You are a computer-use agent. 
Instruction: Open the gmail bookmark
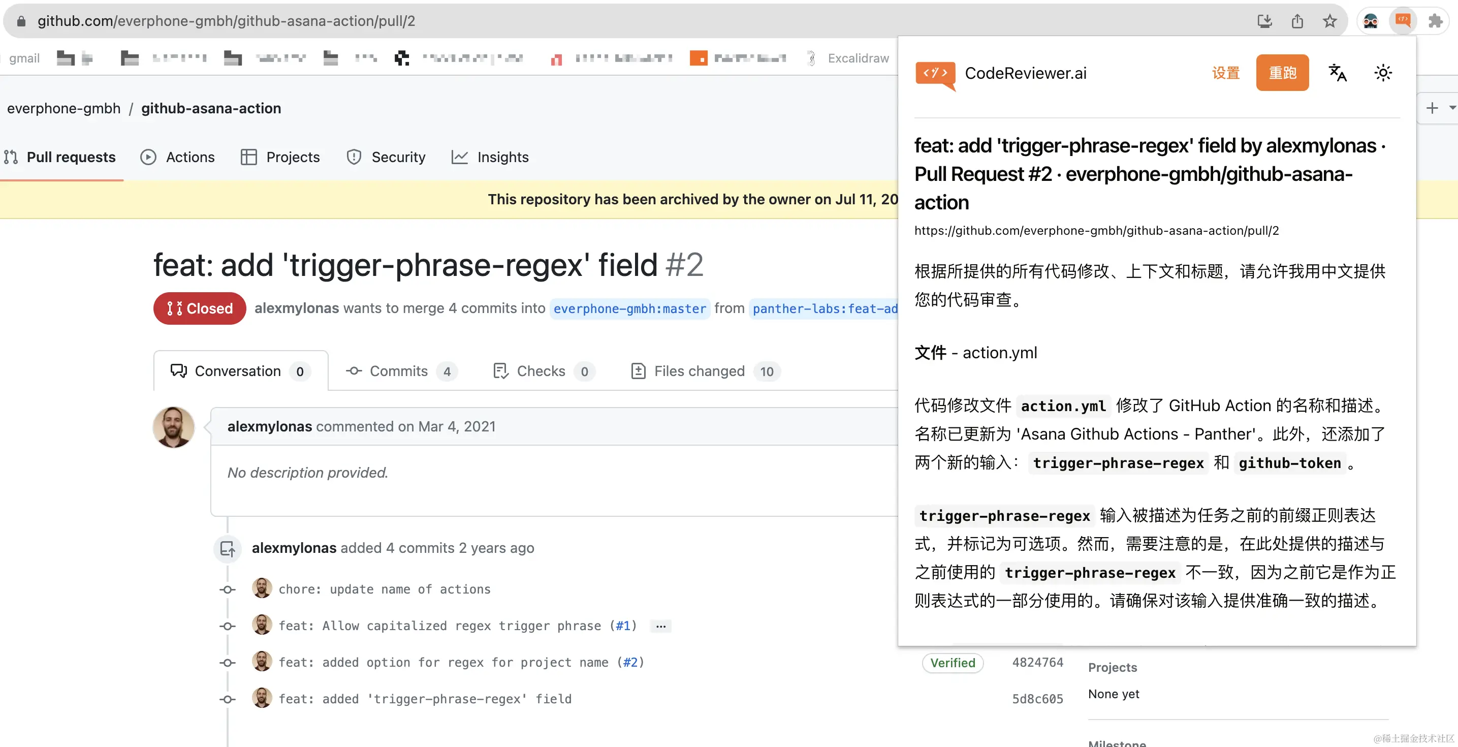point(24,58)
